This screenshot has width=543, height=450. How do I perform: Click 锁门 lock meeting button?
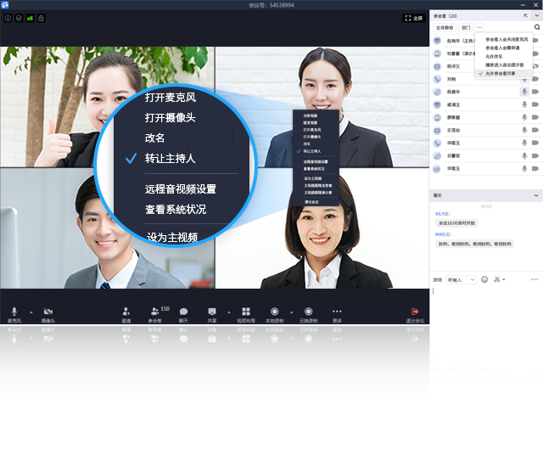pos(466,27)
